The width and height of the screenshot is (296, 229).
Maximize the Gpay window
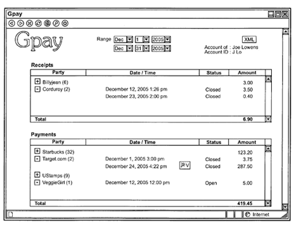[x=278, y=14]
